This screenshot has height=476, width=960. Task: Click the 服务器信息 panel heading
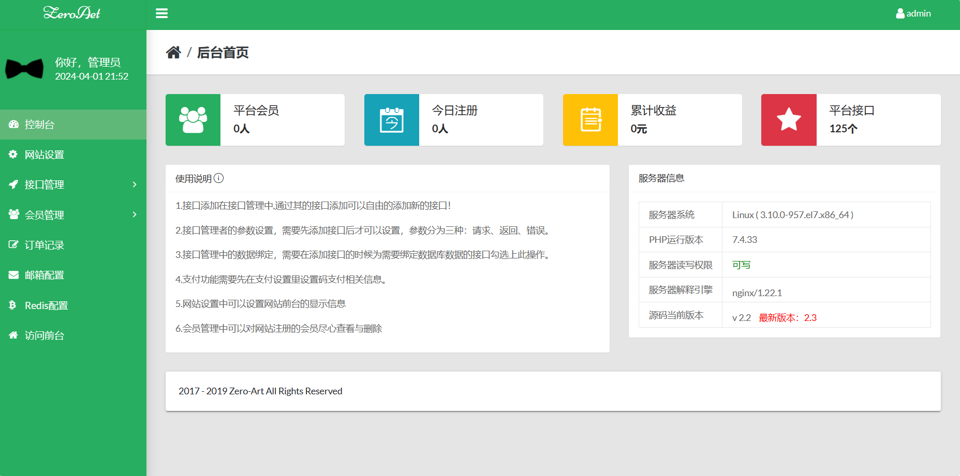[x=661, y=178]
